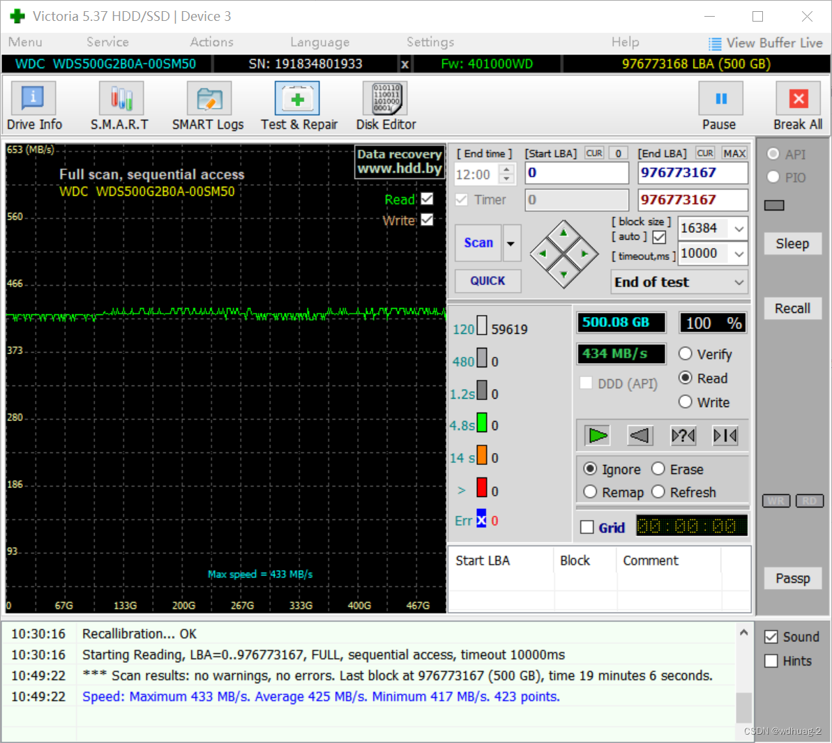Click the Recall button
The image size is (832, 743).
(x=792, y=309)
